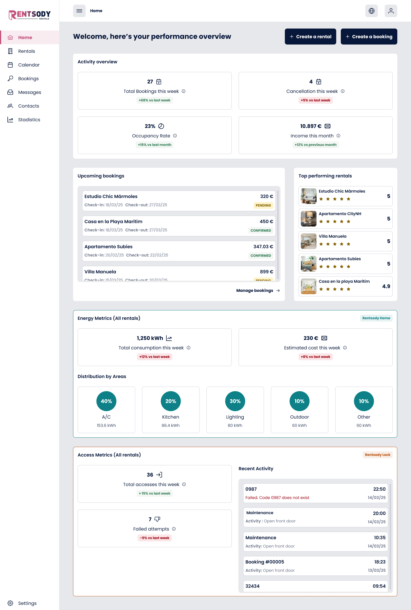Open Messages from the sidebar
The image size is (411, 610).
pos(29,92)
